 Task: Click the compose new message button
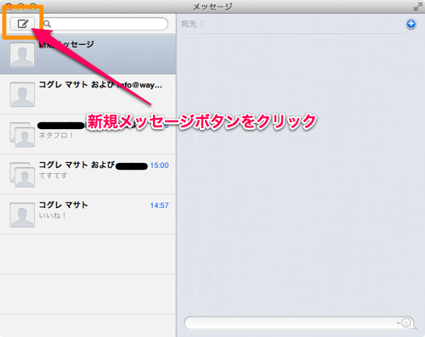[x=22, y=24]
